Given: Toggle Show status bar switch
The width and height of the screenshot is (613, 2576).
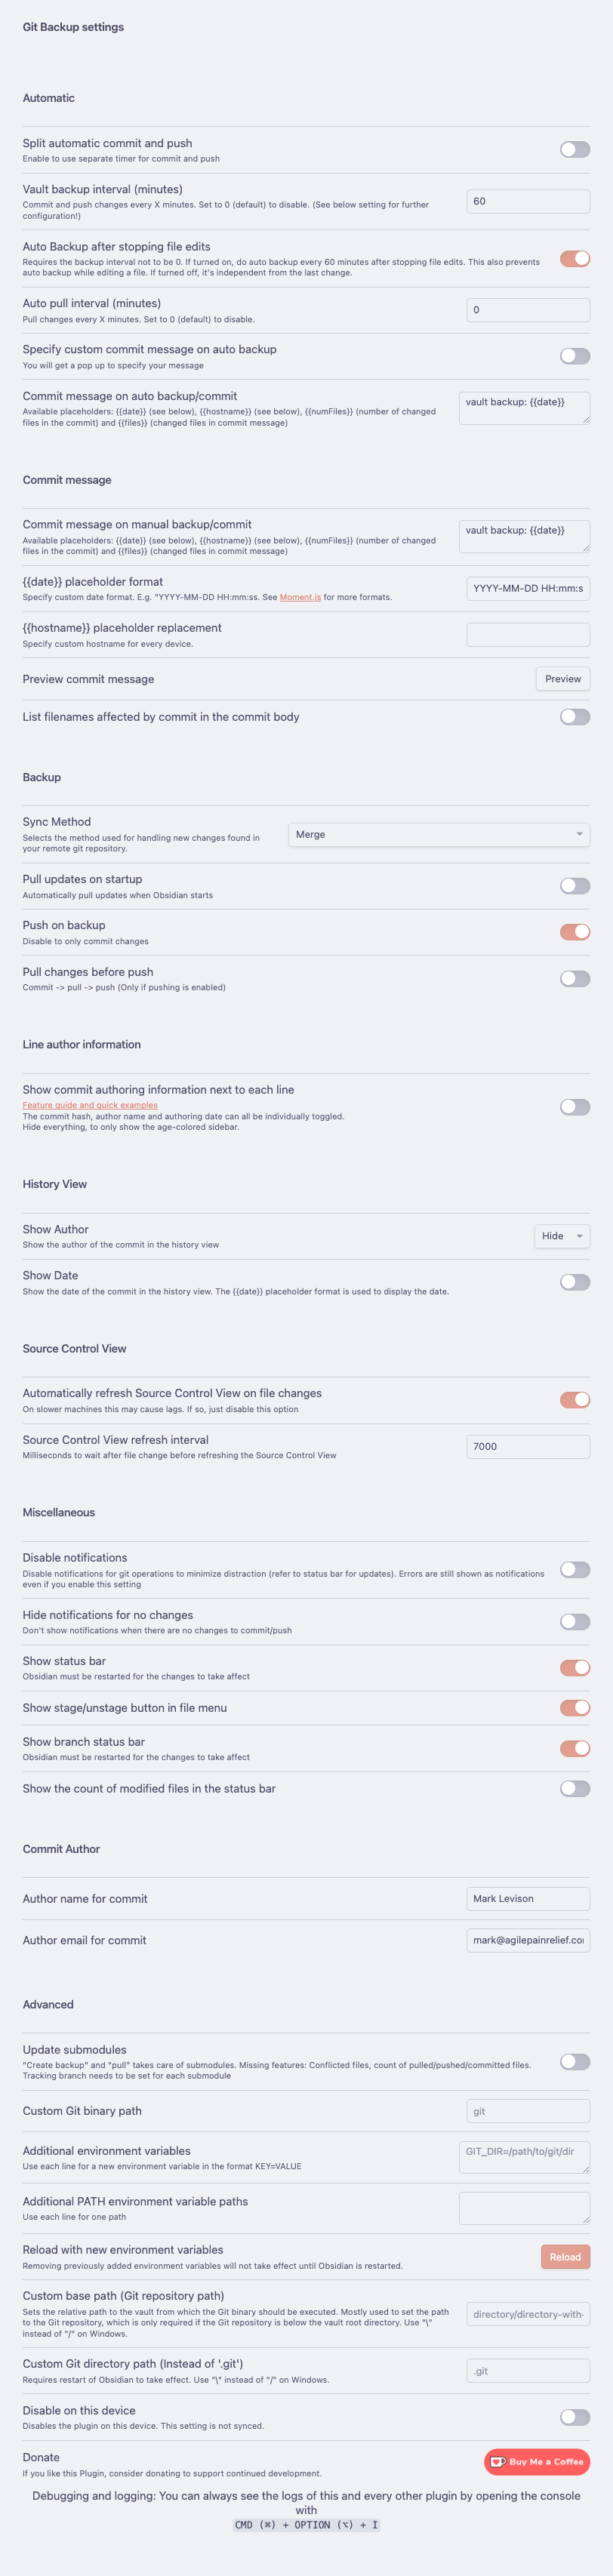Looking at the screenshot, I should tap(574, 1667).
